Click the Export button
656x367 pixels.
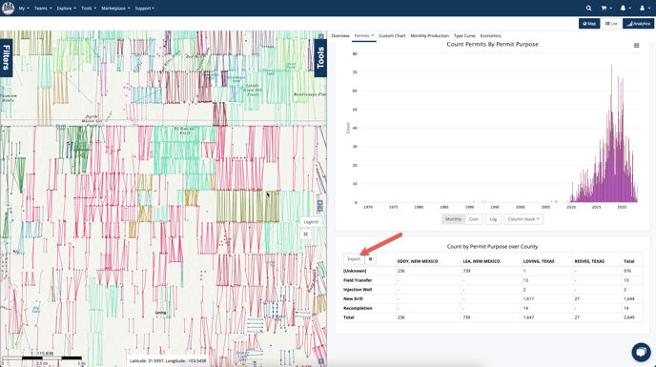[354, 259]
